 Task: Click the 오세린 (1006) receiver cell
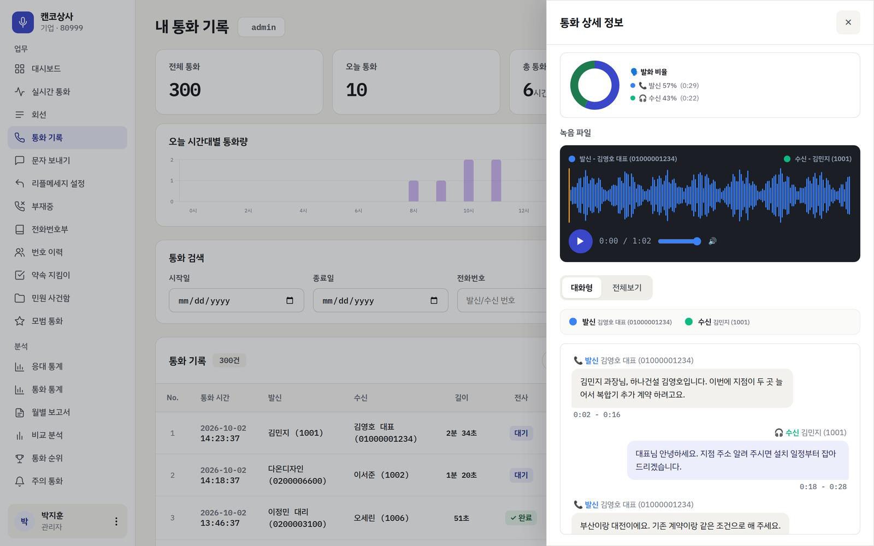click(x=381, y=518)
